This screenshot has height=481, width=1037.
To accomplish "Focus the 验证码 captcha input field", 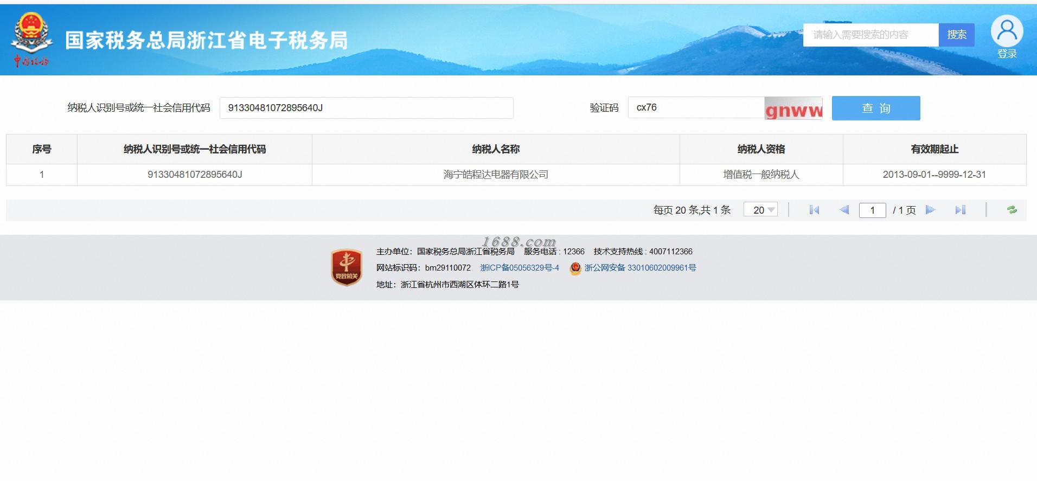I will coord(696,107).
